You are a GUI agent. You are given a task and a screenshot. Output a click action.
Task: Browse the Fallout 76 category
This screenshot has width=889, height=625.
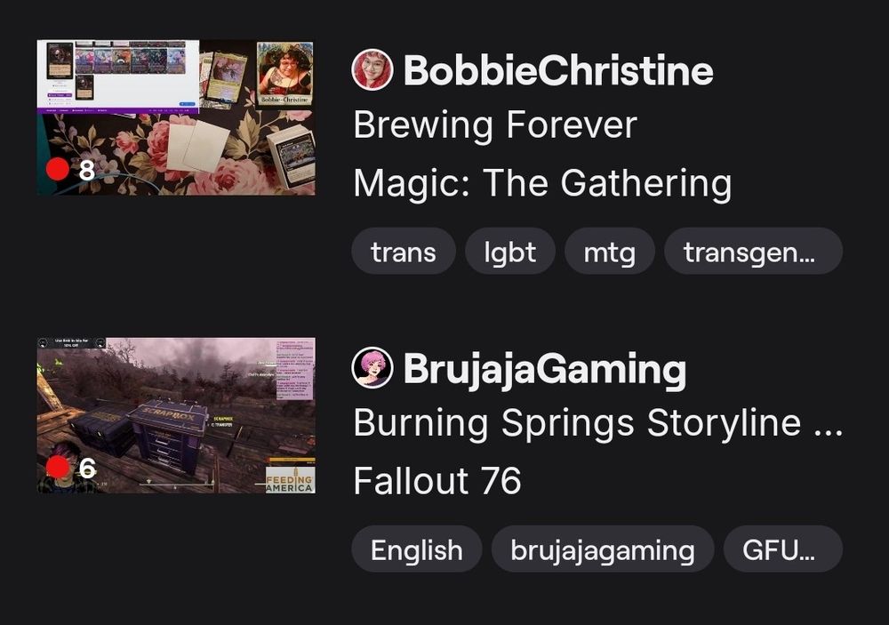[x=437, y=481]
